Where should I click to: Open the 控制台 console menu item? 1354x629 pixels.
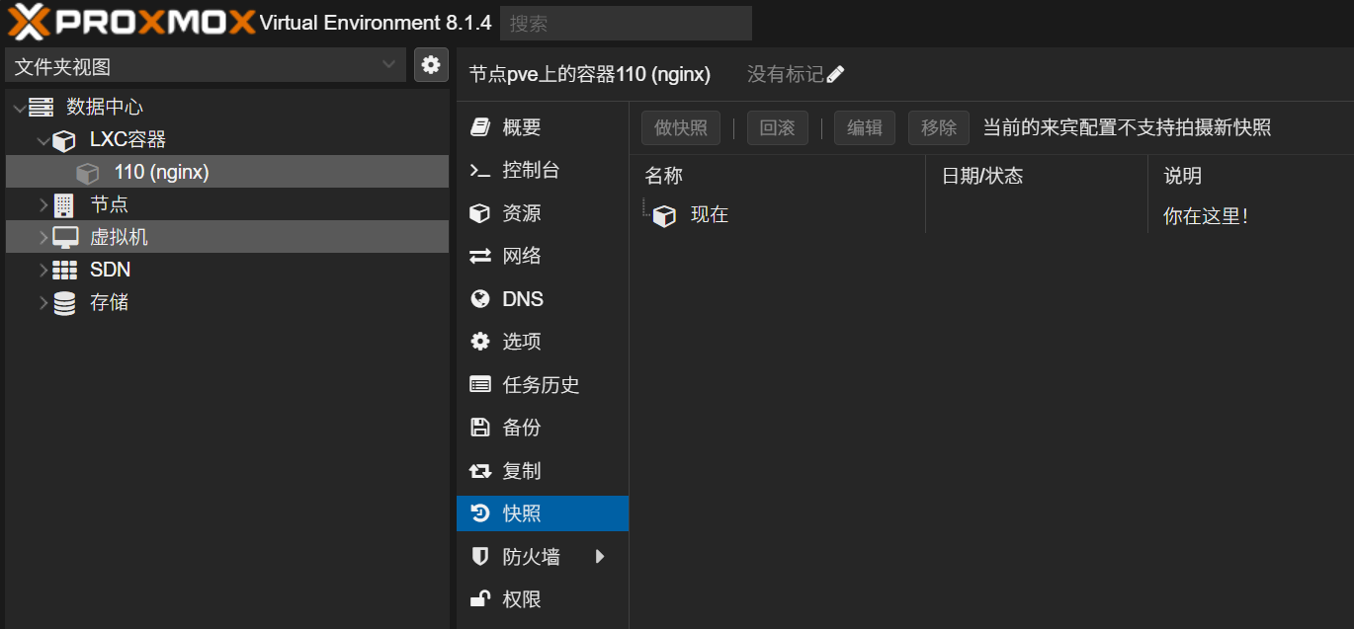[531, 170]
